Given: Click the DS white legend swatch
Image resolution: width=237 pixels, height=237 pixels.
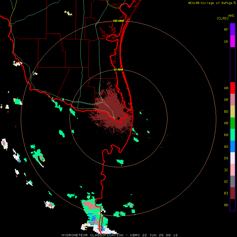Looking at the screenshot, I should click(233, 158).
